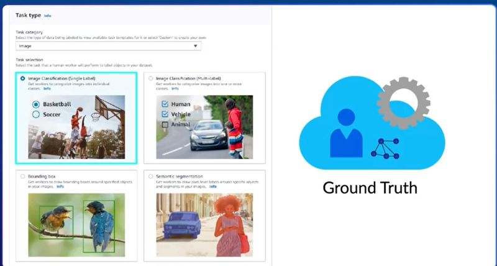
Task: Select Image Classification (Multi-label) radio button
Action: click(x=150, y=78)
